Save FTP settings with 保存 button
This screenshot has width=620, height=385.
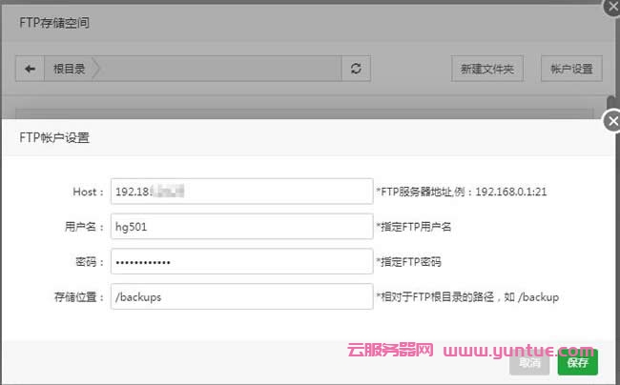pos(578,362)
